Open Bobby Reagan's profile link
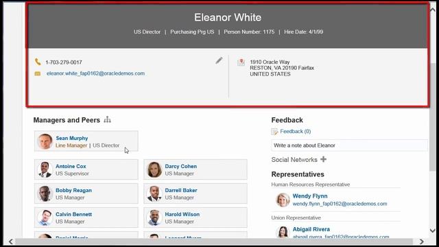439x247 pixels. [73, 190]
